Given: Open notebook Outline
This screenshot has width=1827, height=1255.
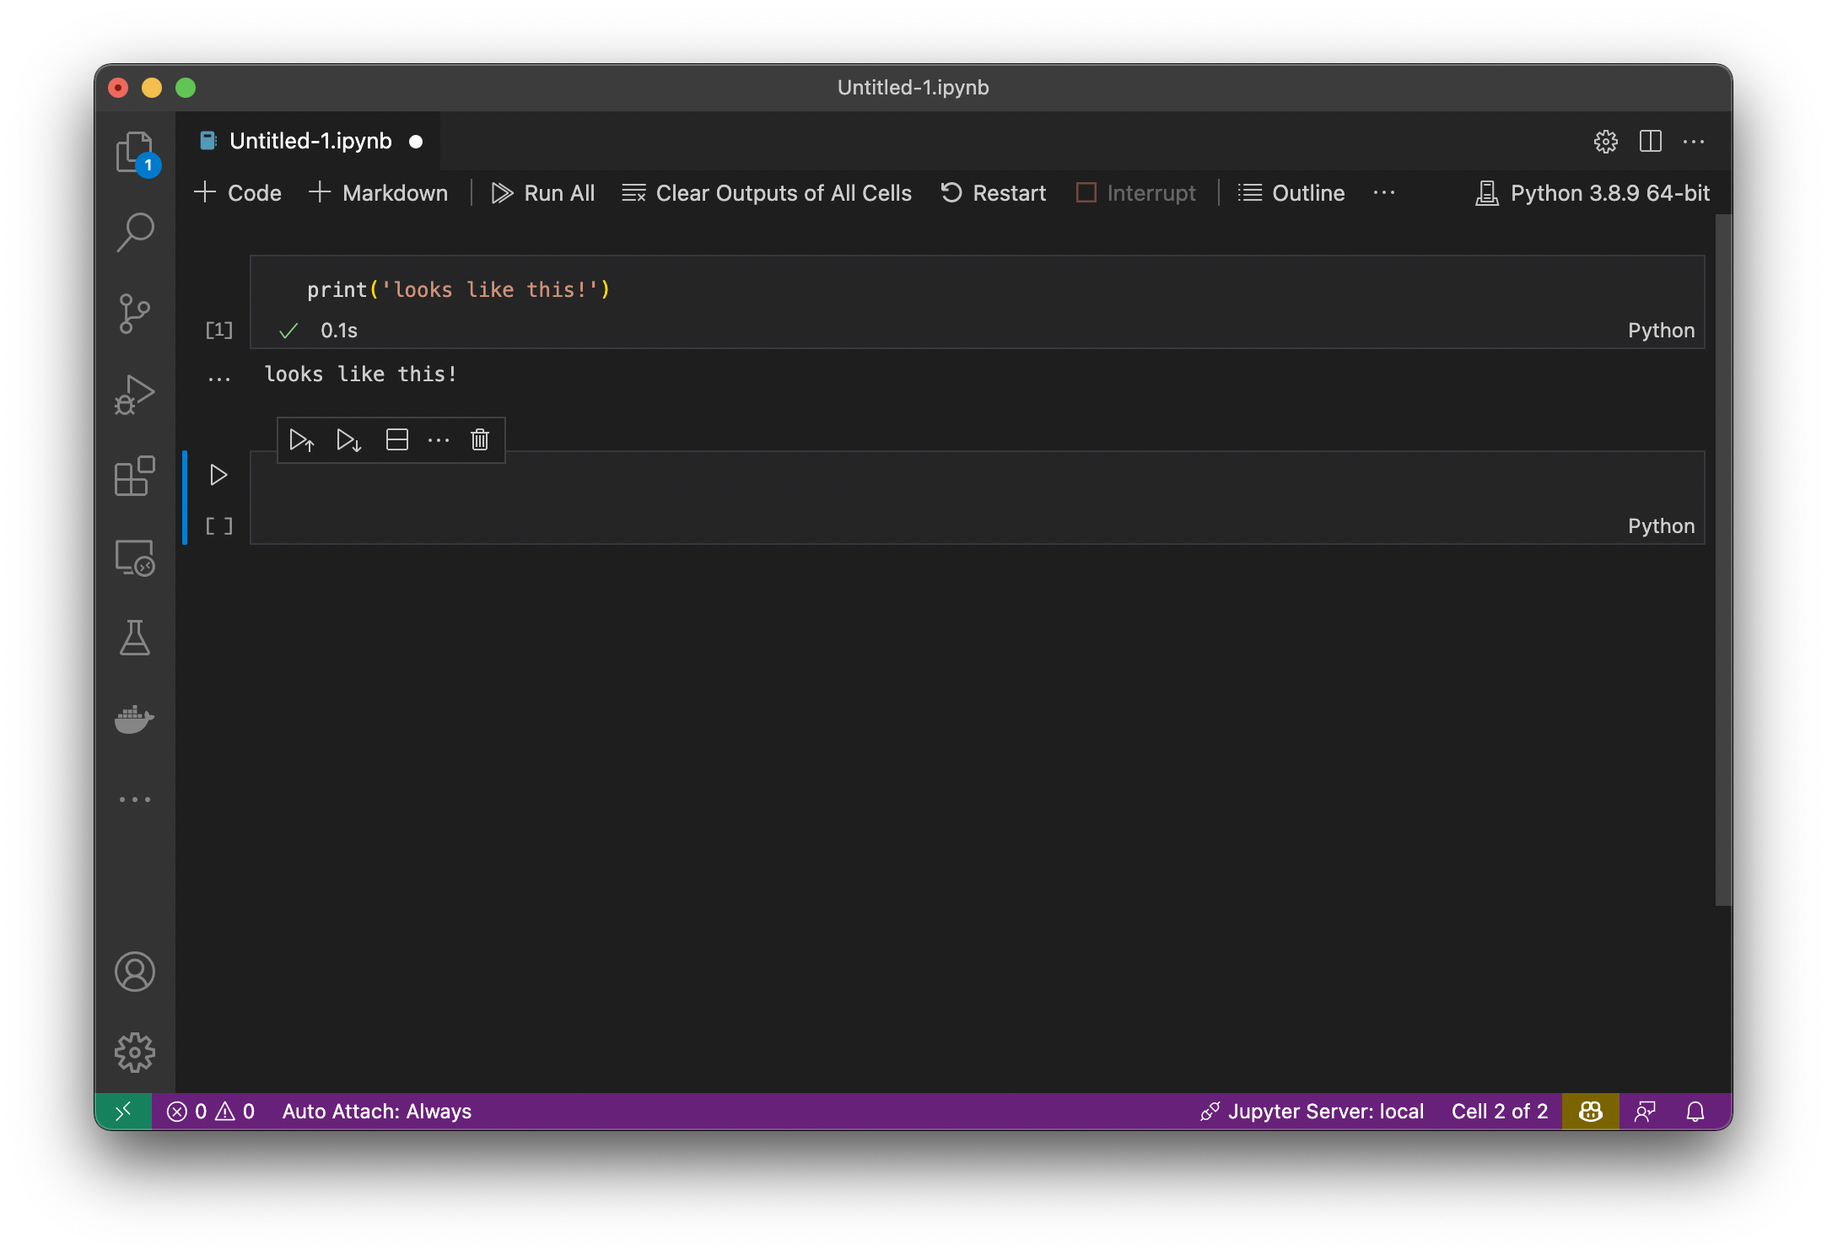Looking at the screenshot, I should [x=1291, y=193].
